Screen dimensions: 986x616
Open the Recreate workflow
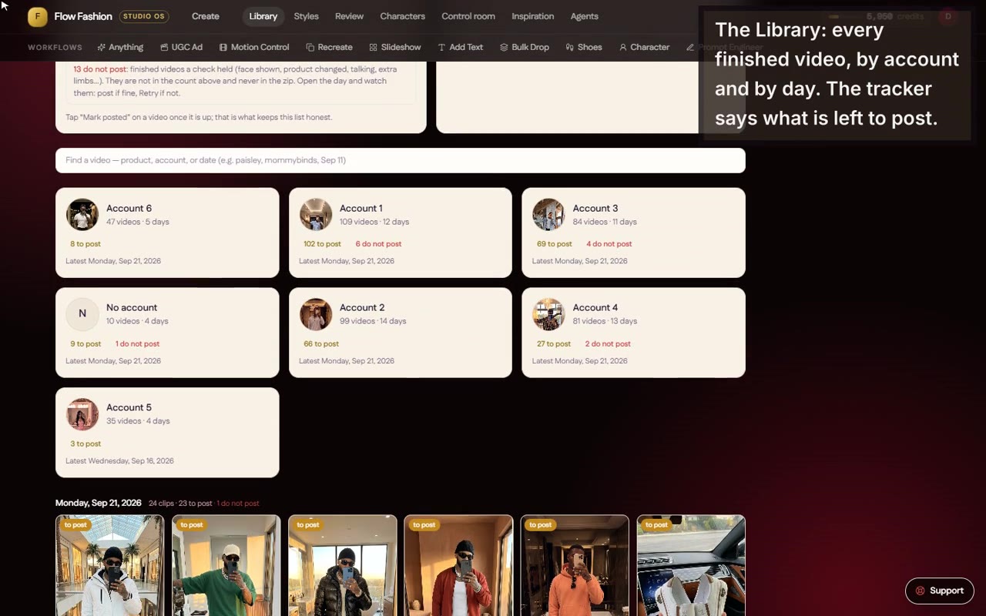[329, 47]
